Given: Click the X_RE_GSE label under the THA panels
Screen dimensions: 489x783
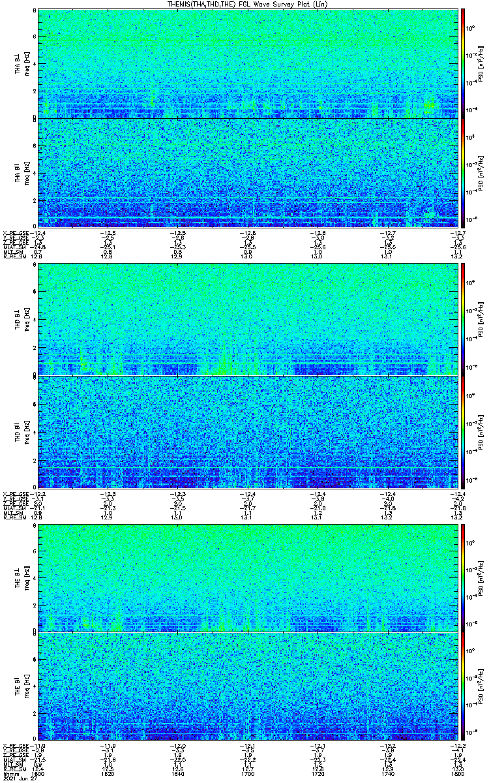Looking at the screenshot, I should tap(15, 233).
